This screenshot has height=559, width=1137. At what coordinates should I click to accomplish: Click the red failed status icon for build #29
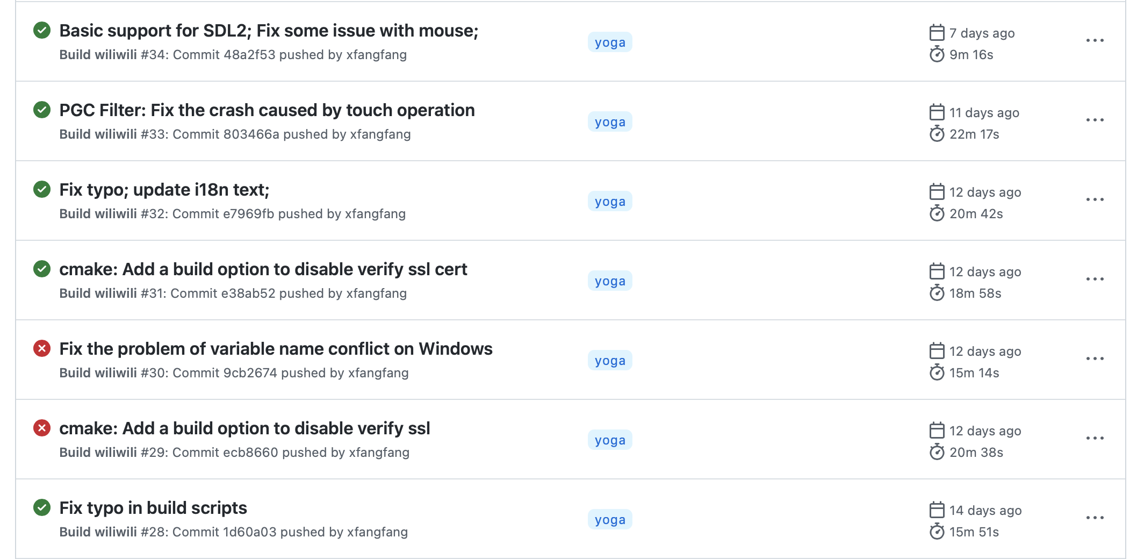coord(42,428)
